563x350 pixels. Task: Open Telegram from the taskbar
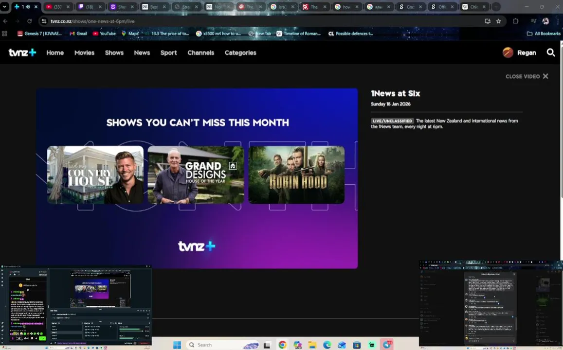pos(387,345)
